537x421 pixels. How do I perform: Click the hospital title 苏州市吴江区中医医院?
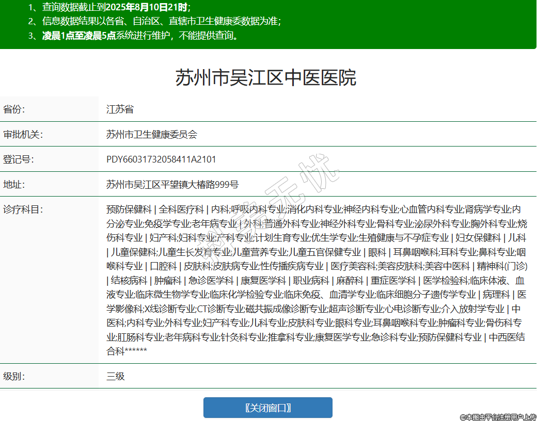[x=265, y=78]
